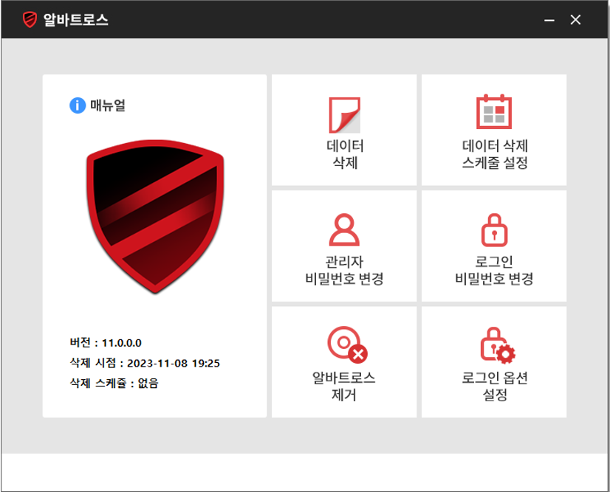
Task: Open the 매뉴얼 link
Action: (x=108, y=105)
